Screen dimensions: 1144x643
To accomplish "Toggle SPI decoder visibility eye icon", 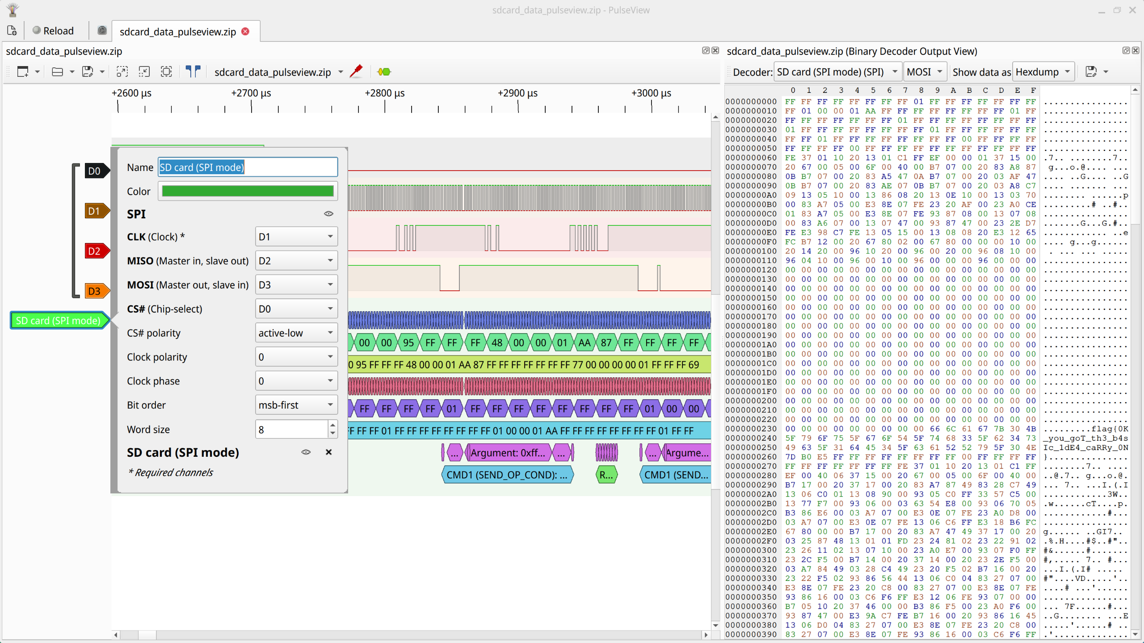I will coord(328,213).
